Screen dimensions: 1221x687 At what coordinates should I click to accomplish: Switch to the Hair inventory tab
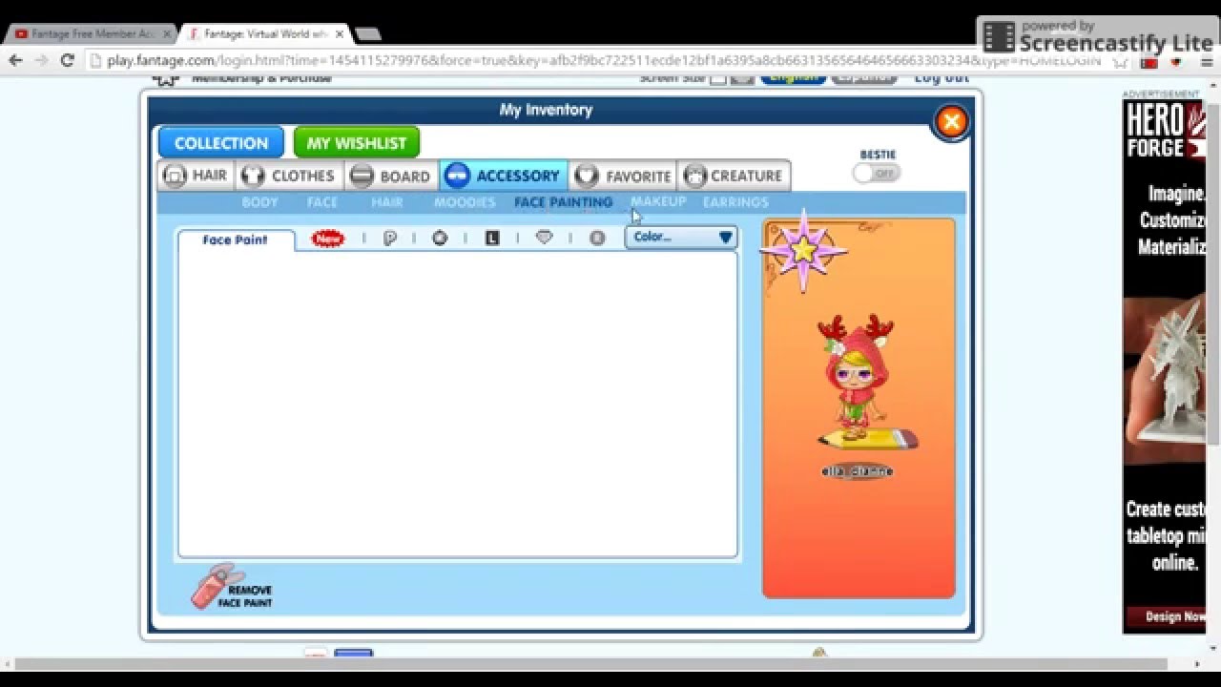tap(197, 176)
